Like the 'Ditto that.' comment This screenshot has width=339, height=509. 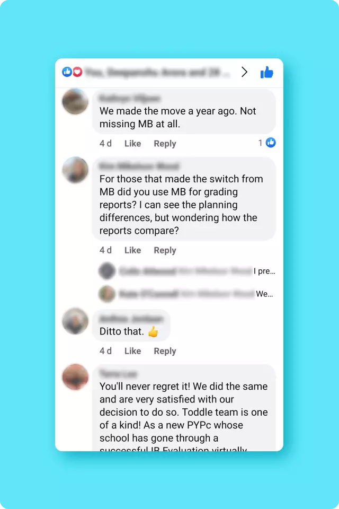pyautogui.click(x=132, y=351)
